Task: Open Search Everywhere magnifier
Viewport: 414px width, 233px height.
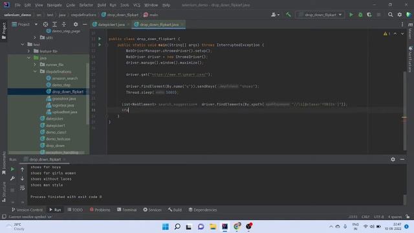Action: (x=390, y=15)
